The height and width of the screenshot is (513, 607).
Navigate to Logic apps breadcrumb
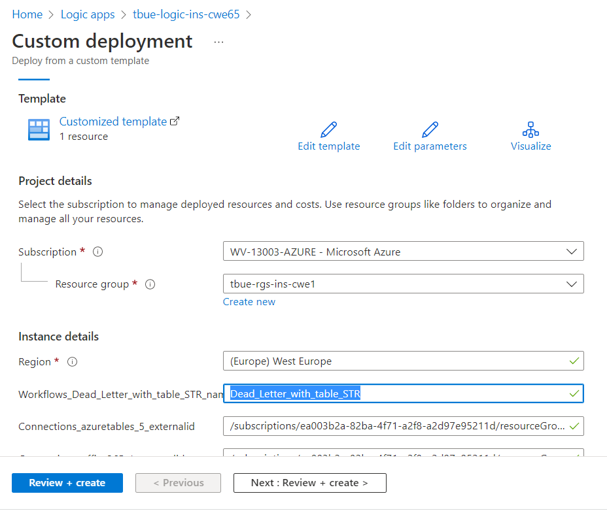tap(88, 14)
